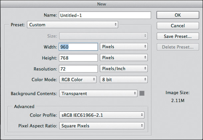Click the Resolution input field

pos(78,69)
